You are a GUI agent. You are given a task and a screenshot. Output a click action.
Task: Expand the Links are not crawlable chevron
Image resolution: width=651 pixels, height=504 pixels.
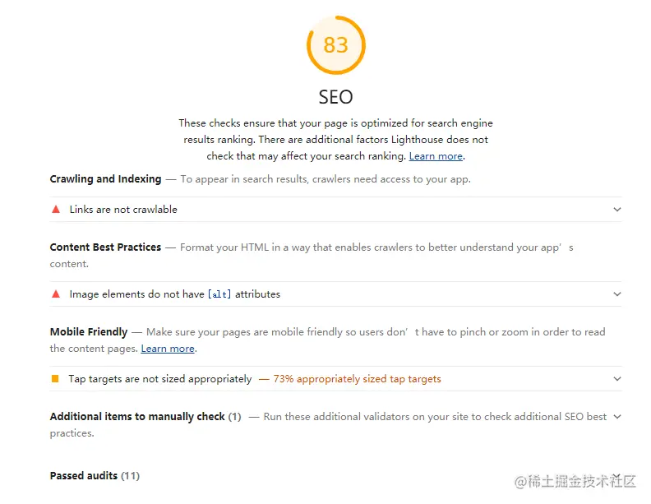click(x=617, y=209)
